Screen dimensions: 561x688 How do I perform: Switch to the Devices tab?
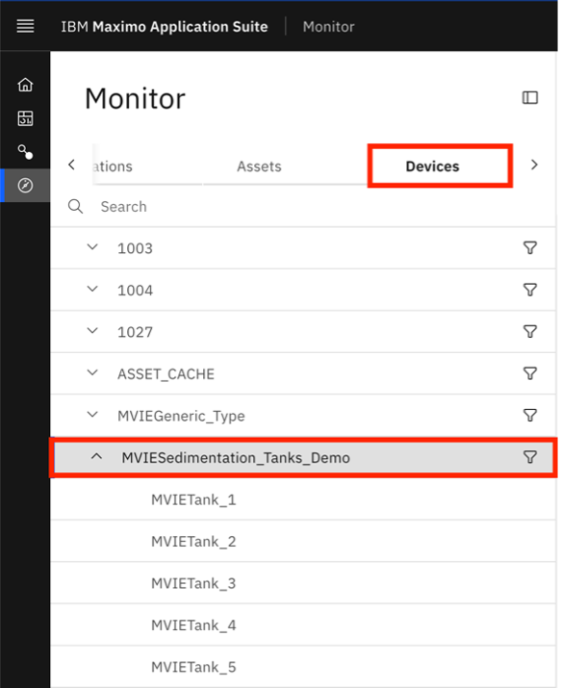pyautogui.click(x=432, y=166)
